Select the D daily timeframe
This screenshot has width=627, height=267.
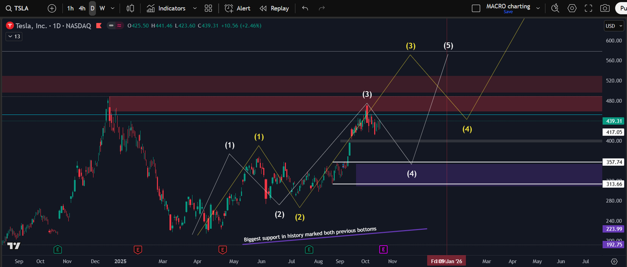92,8
